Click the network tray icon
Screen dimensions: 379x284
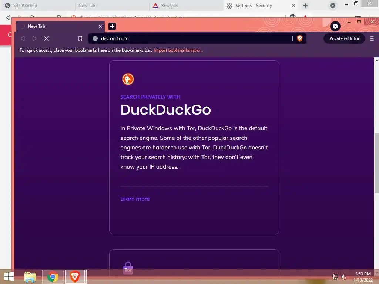coord(335,277)
